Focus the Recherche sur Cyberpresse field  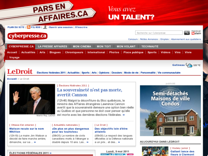159,33
